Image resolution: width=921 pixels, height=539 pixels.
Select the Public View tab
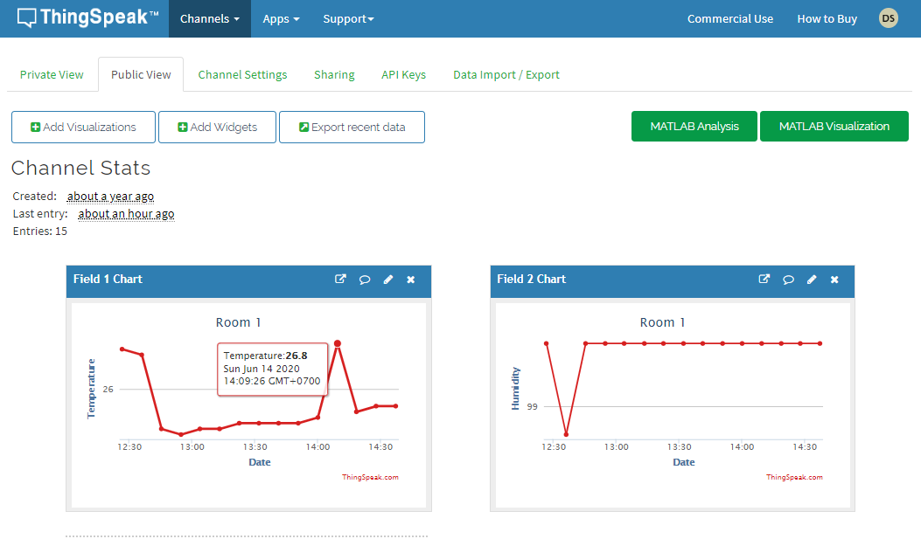(x=141, y=74)
